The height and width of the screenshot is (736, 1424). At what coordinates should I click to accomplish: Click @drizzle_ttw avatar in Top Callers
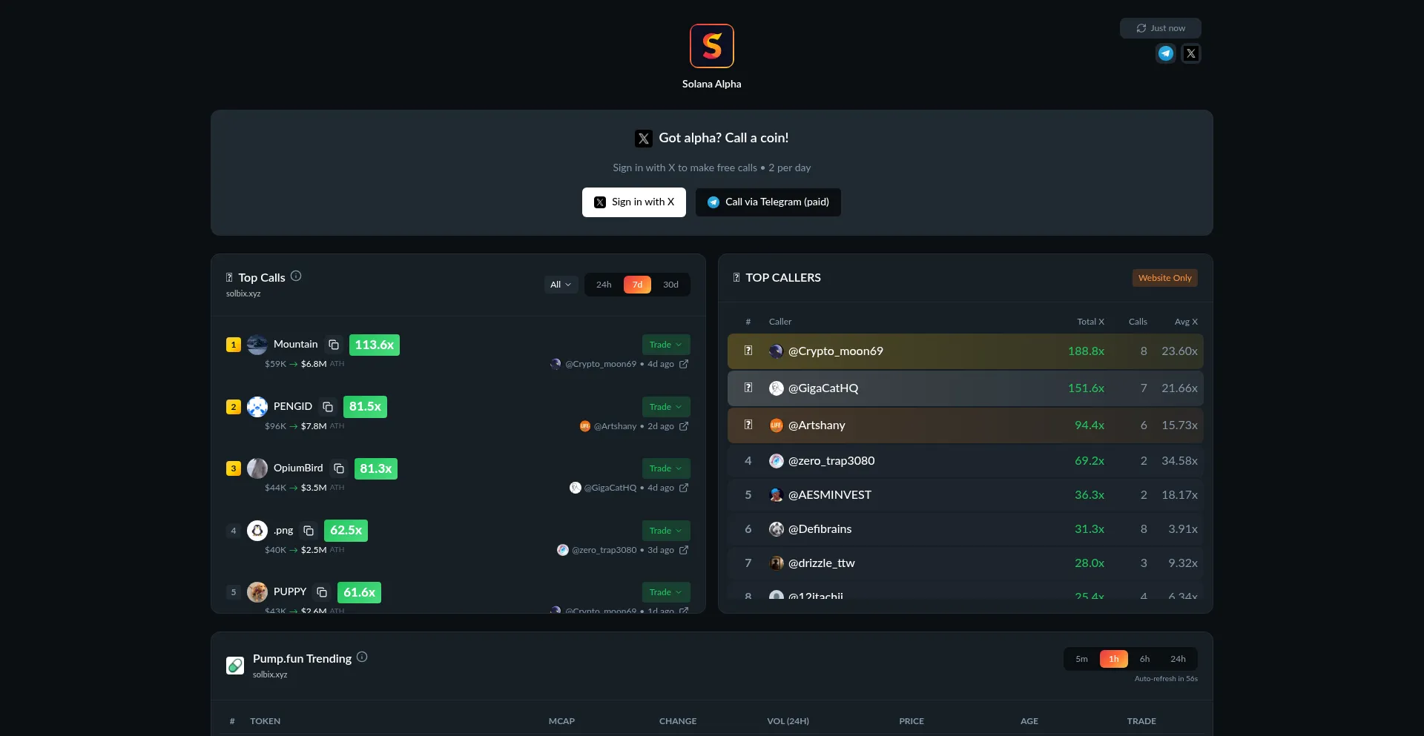pyautogui.click(x=777, y=563)
